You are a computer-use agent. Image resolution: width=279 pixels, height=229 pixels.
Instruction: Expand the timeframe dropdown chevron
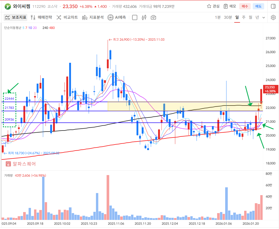point(264,17)
